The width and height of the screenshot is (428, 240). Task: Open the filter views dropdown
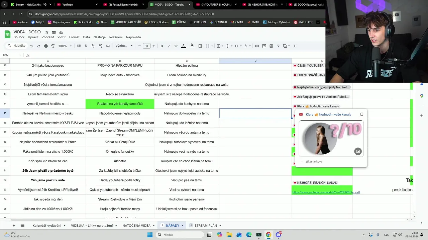pyautogui.click(x=286, y=46)
